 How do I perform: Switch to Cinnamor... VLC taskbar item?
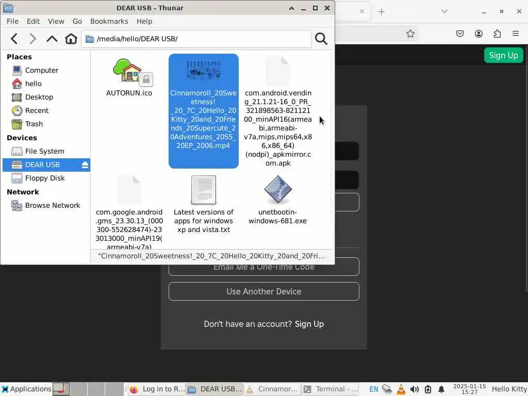(x=272, y=389)
